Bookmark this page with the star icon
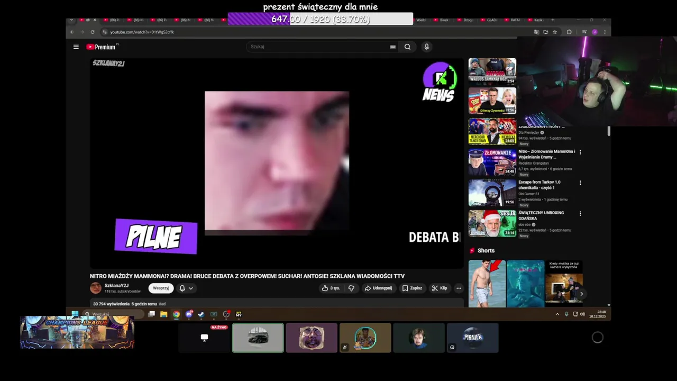Screen dimensions: 677x381 click(555, 32)
